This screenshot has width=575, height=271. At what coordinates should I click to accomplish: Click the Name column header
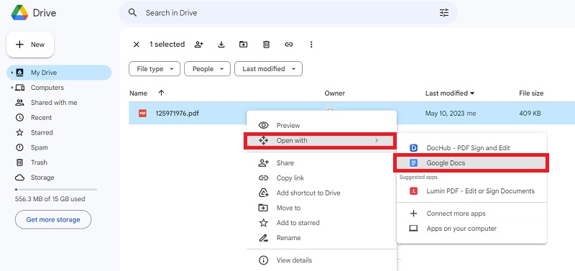click(138, 93)
